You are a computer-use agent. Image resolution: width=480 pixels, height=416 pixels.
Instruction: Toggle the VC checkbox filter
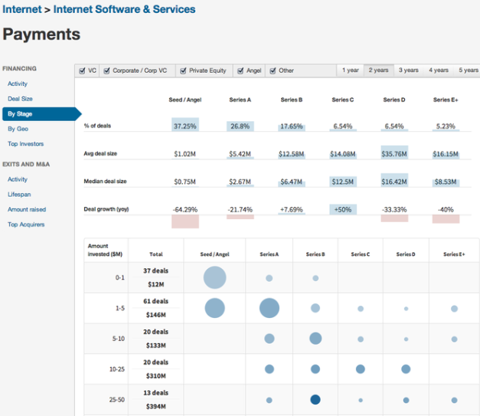click(83, 70)
